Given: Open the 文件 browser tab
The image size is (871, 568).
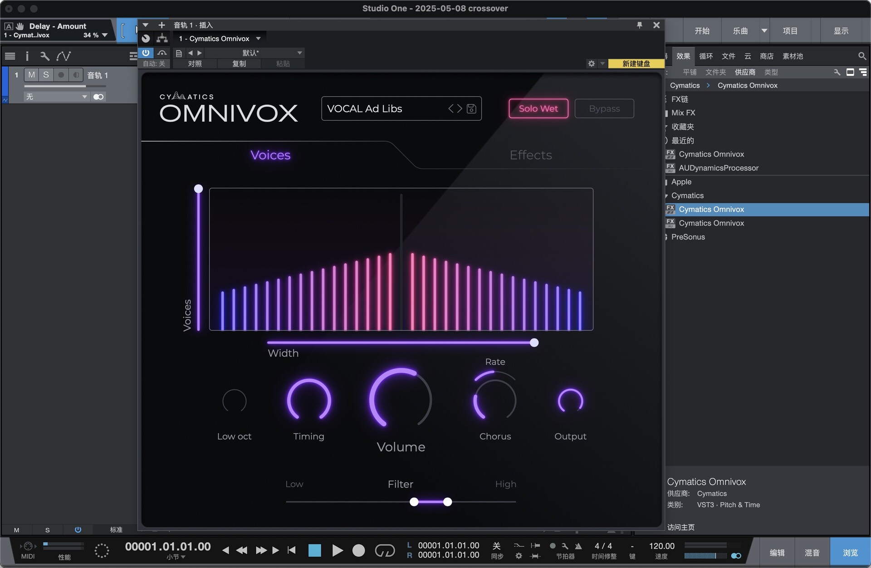Looking at the screenshot, I should pos(729,56).
